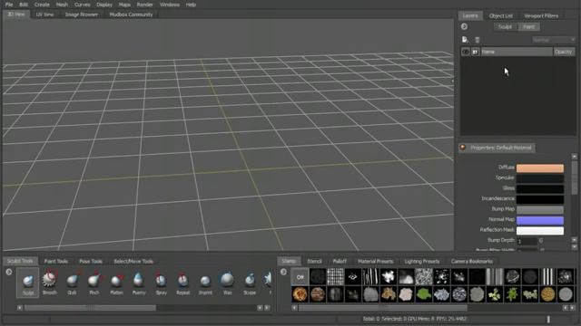Screen dimensions: 581x326
Task: Click the sculpt tray far-right scroll arrow
Action: 267,308
